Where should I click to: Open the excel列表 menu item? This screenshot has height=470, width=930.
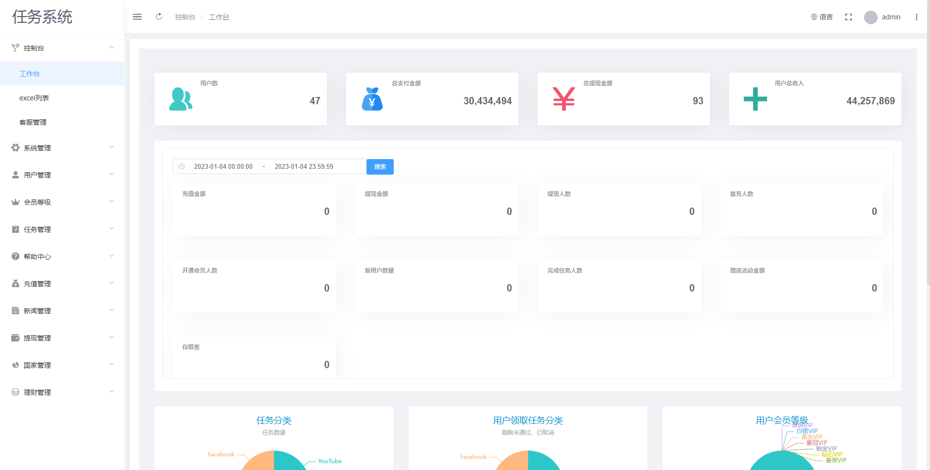click(34, 98)
